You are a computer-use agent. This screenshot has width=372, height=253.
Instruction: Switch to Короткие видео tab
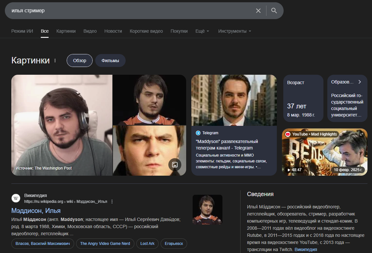click(146, 31)
